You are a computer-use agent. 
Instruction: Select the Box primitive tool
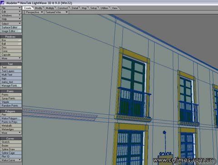click(x=11, y=40)
